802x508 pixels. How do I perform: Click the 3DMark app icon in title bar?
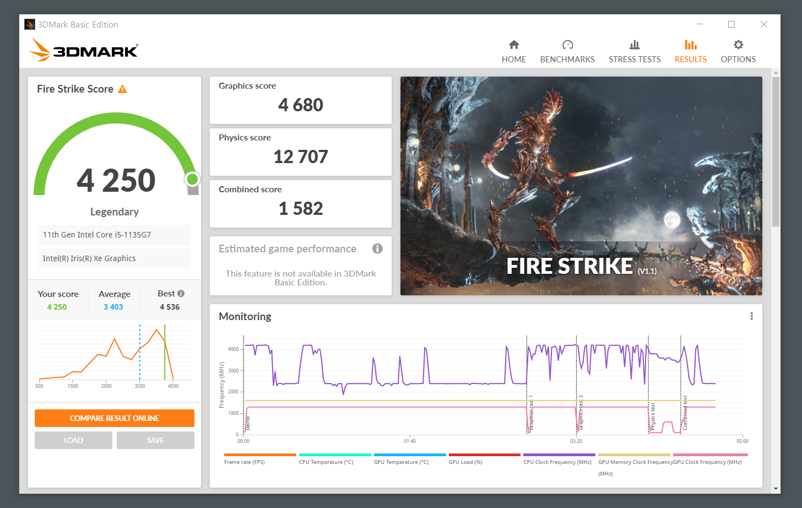[x=30, y=24]
